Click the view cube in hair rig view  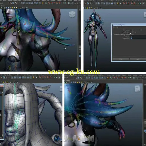pyautogui.click(x=137, y=88)
